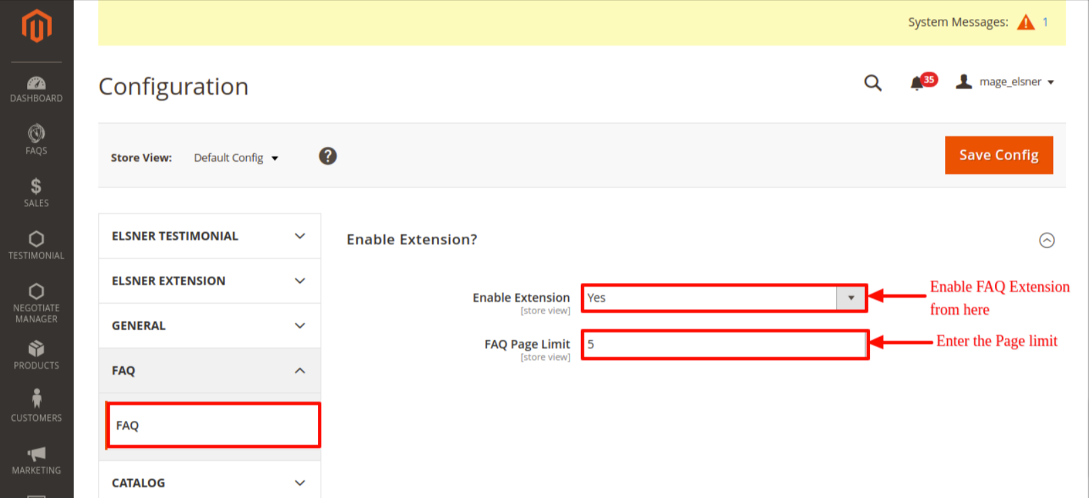This screenshot has width=1089, height=498.
Task: Open FAQs in the admin sidebar
Action: click(37, 140)
